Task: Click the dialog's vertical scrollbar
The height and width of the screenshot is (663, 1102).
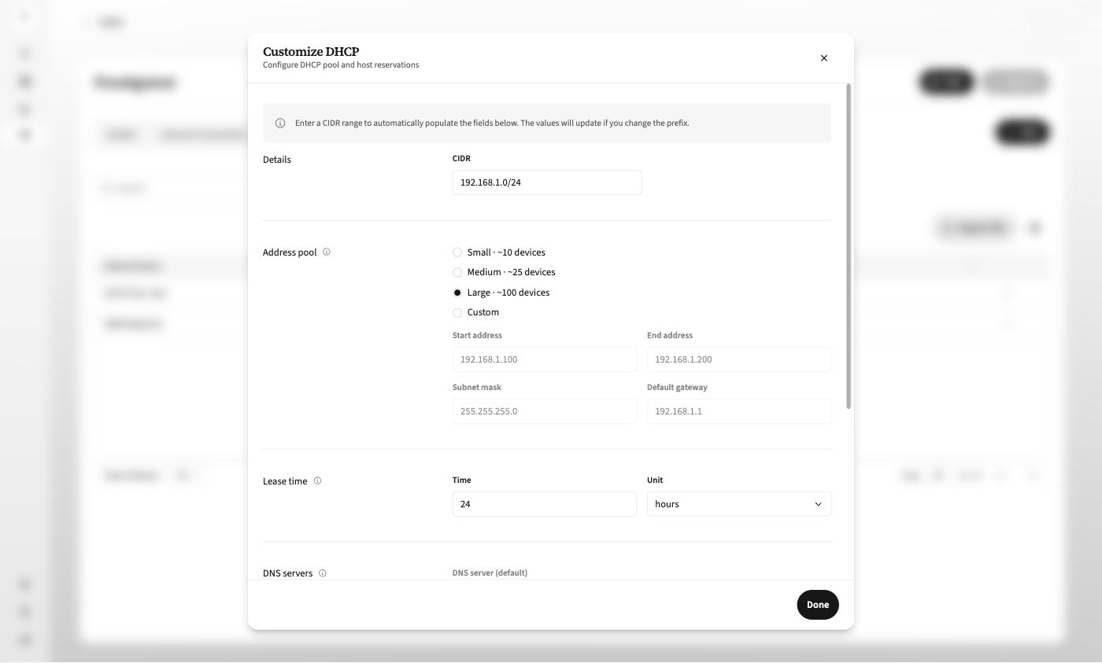Action: click(849, 246)
